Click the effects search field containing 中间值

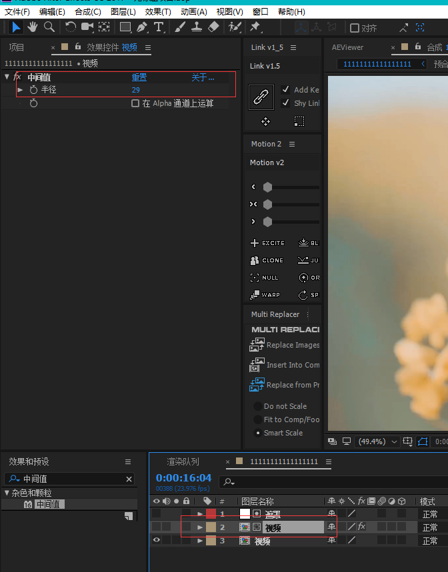pos(69,479)
